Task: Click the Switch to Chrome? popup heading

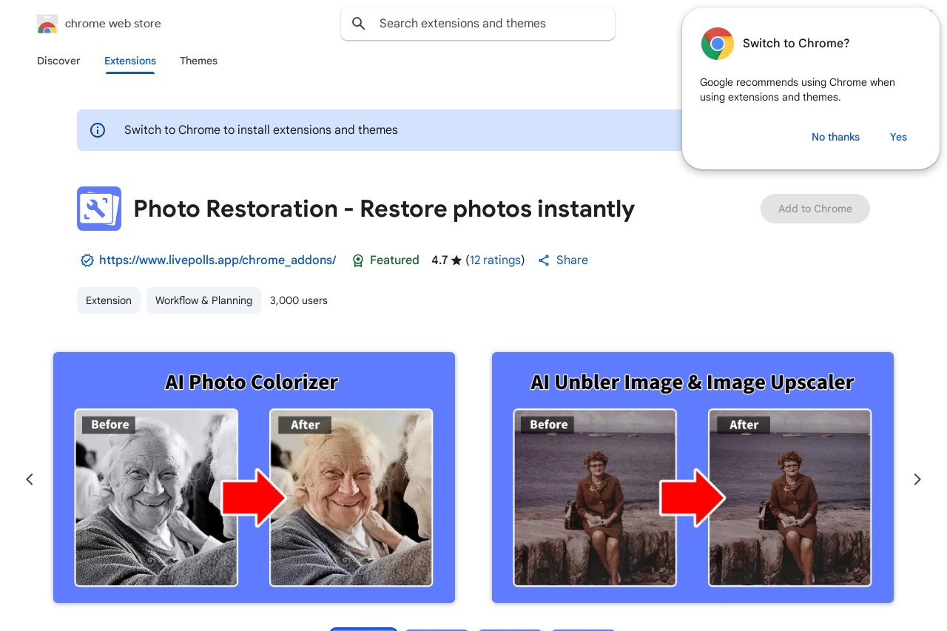Action: coord(796,44)
